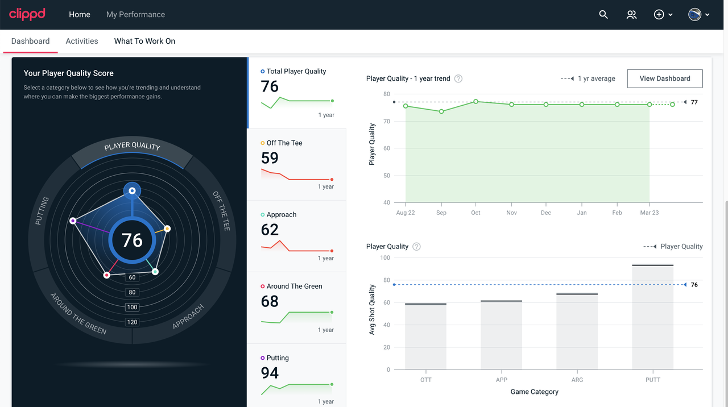Click the Player Quality dashed-line legend entry
Viewport: 728px width, 407px height.
coord(673,247)
